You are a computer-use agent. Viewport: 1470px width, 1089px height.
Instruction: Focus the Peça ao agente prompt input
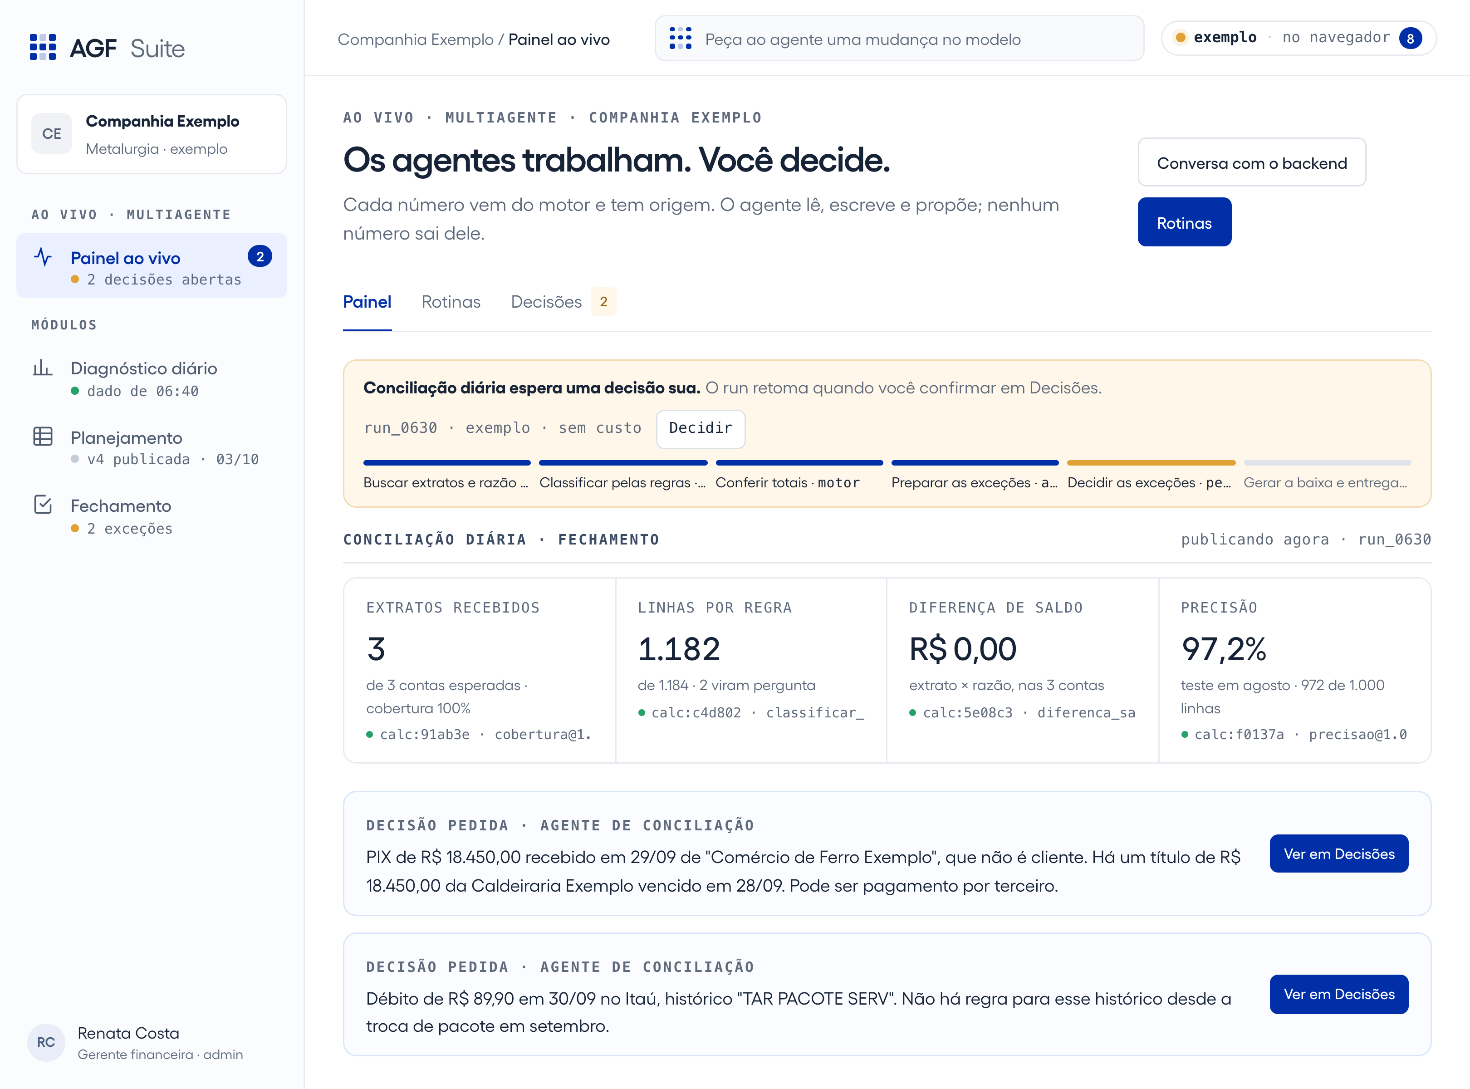pos(899,39)
